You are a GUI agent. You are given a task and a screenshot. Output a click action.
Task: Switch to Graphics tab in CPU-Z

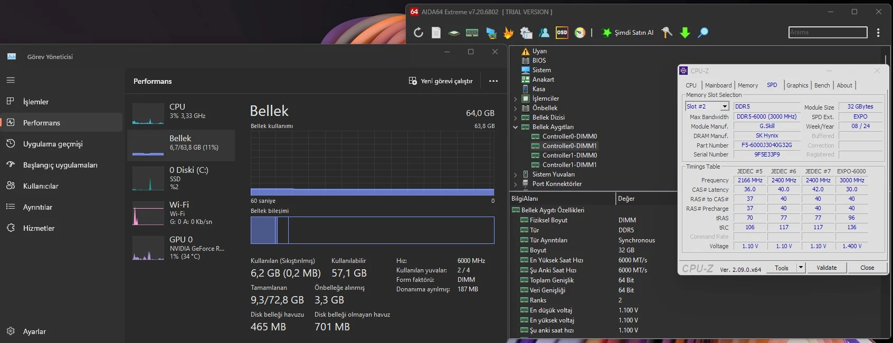click(797, 85)
